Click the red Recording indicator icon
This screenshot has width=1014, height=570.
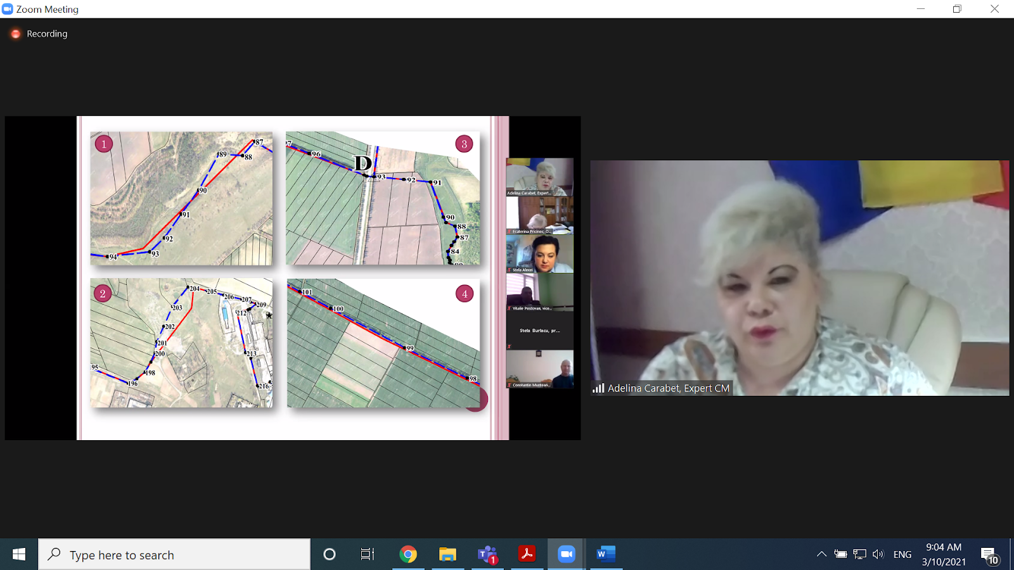coord(16,34)
